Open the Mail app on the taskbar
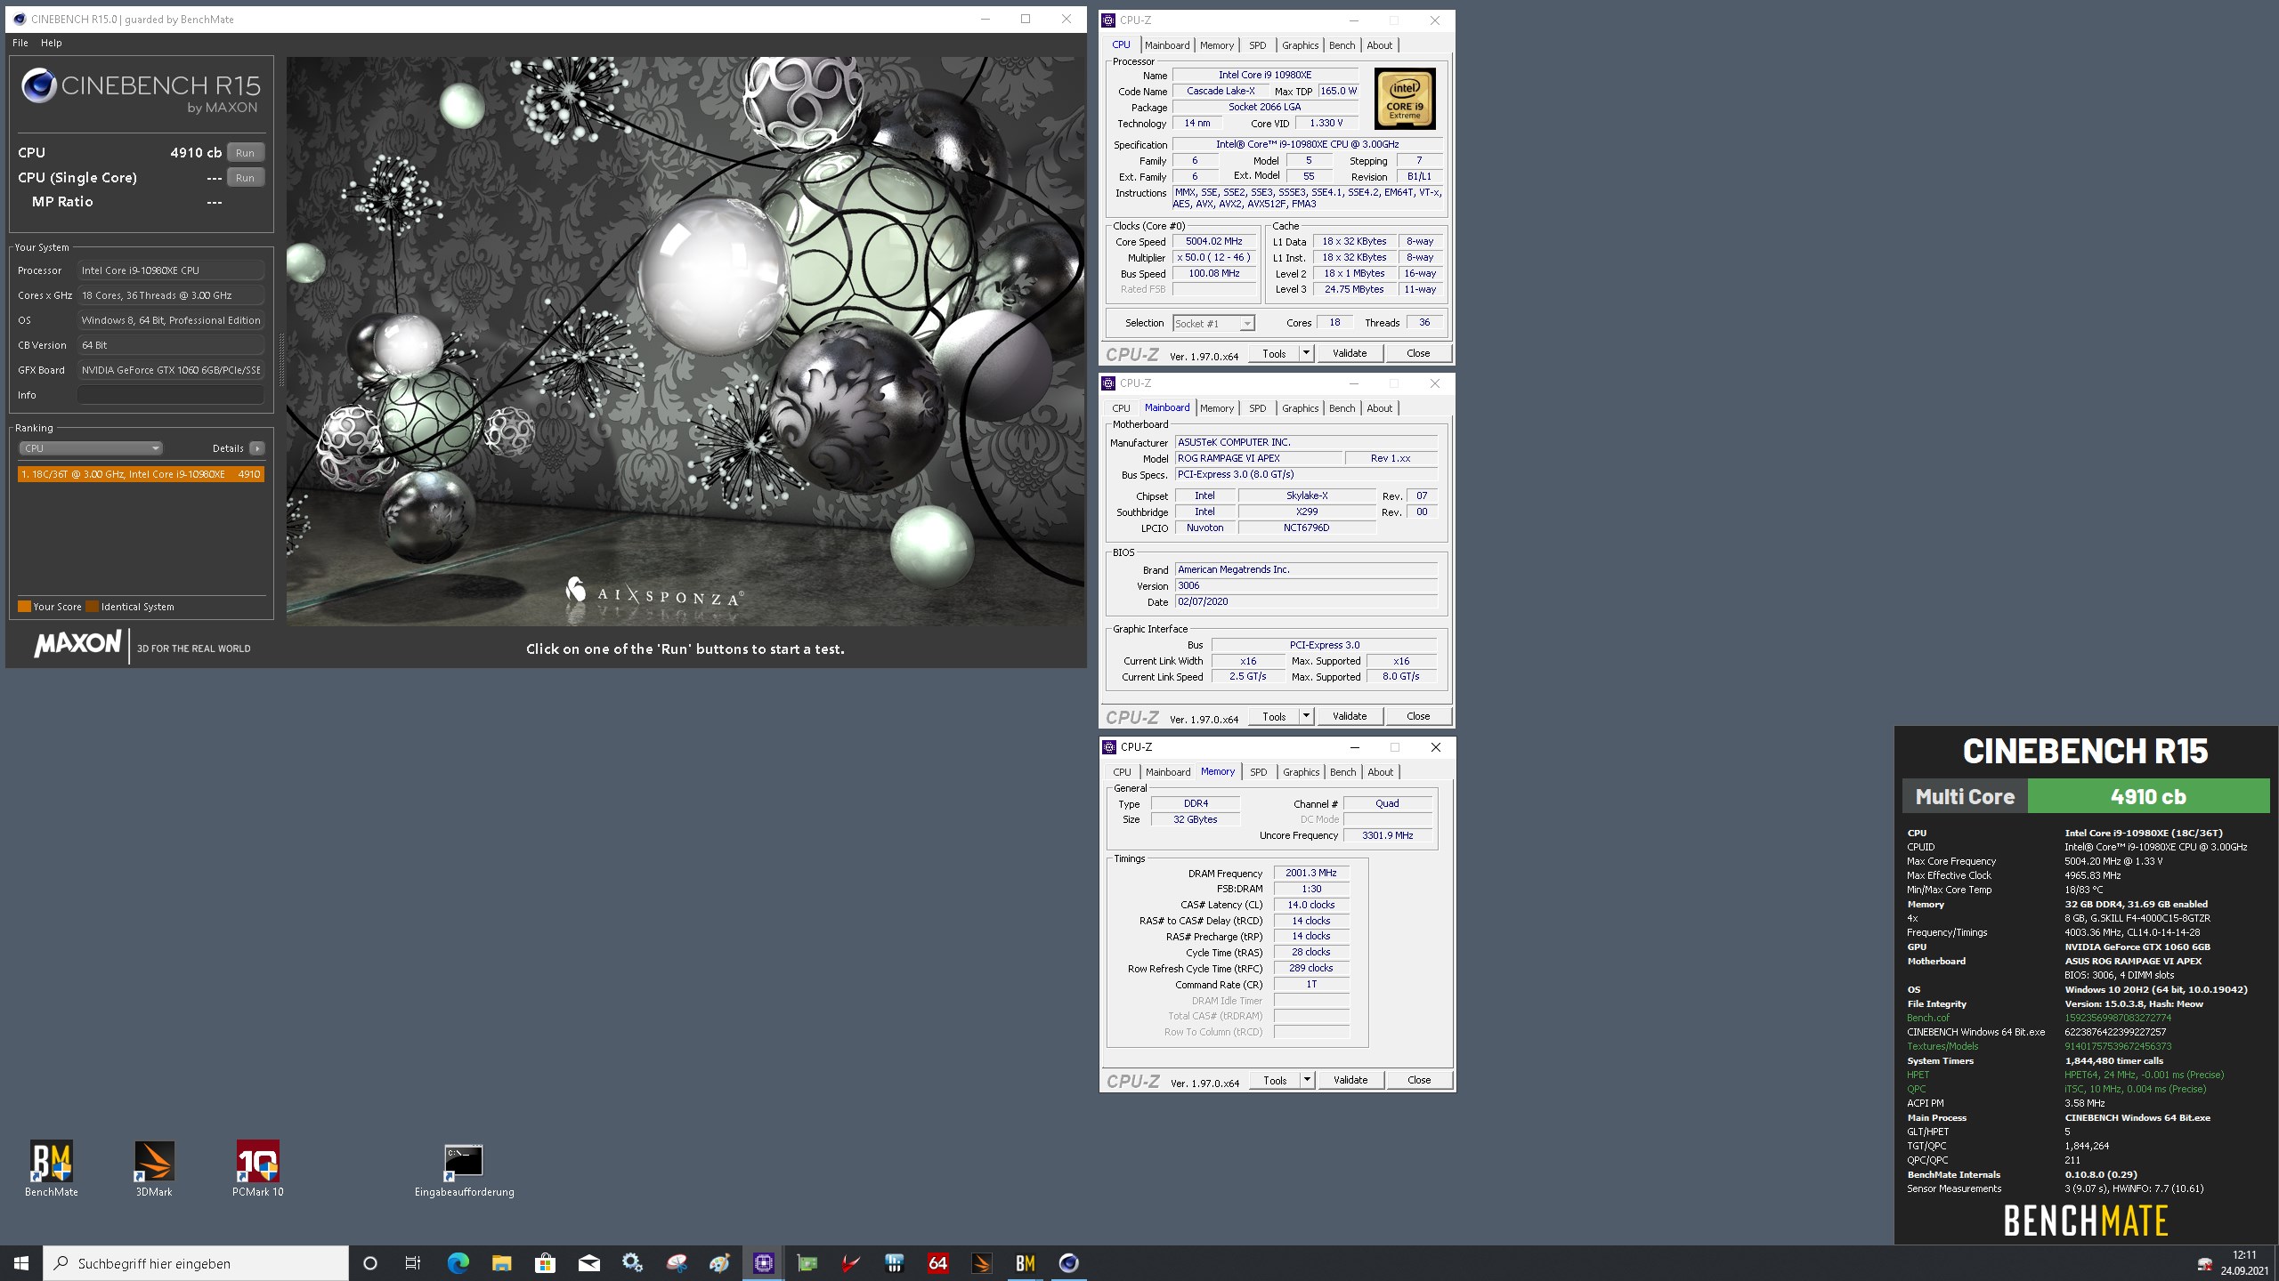The height and width of the screenshot is (1281, 2279). click(x=588, y=1263)
